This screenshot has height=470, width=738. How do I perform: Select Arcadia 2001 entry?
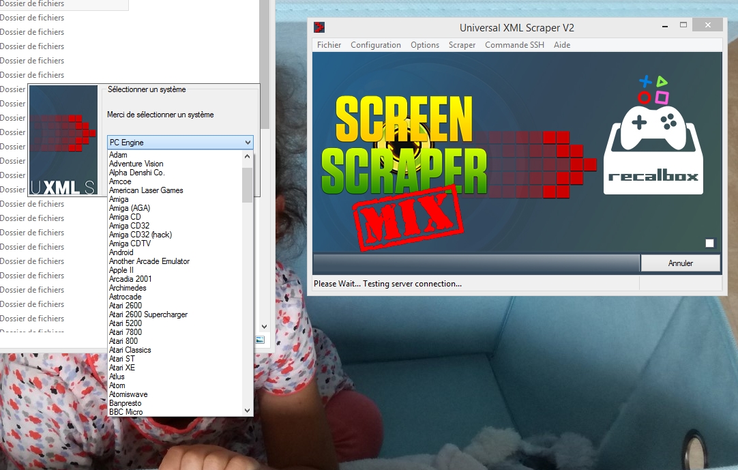pyautogui.click(x=175, y=279)
